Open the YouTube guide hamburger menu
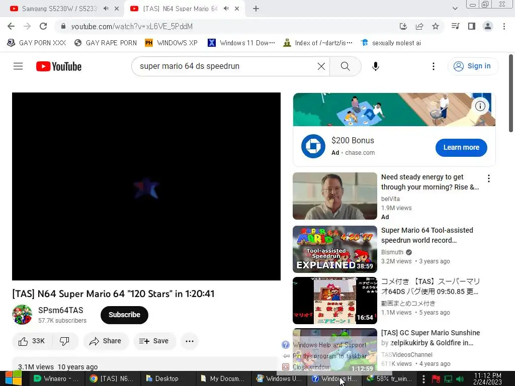 coord(18,66)
